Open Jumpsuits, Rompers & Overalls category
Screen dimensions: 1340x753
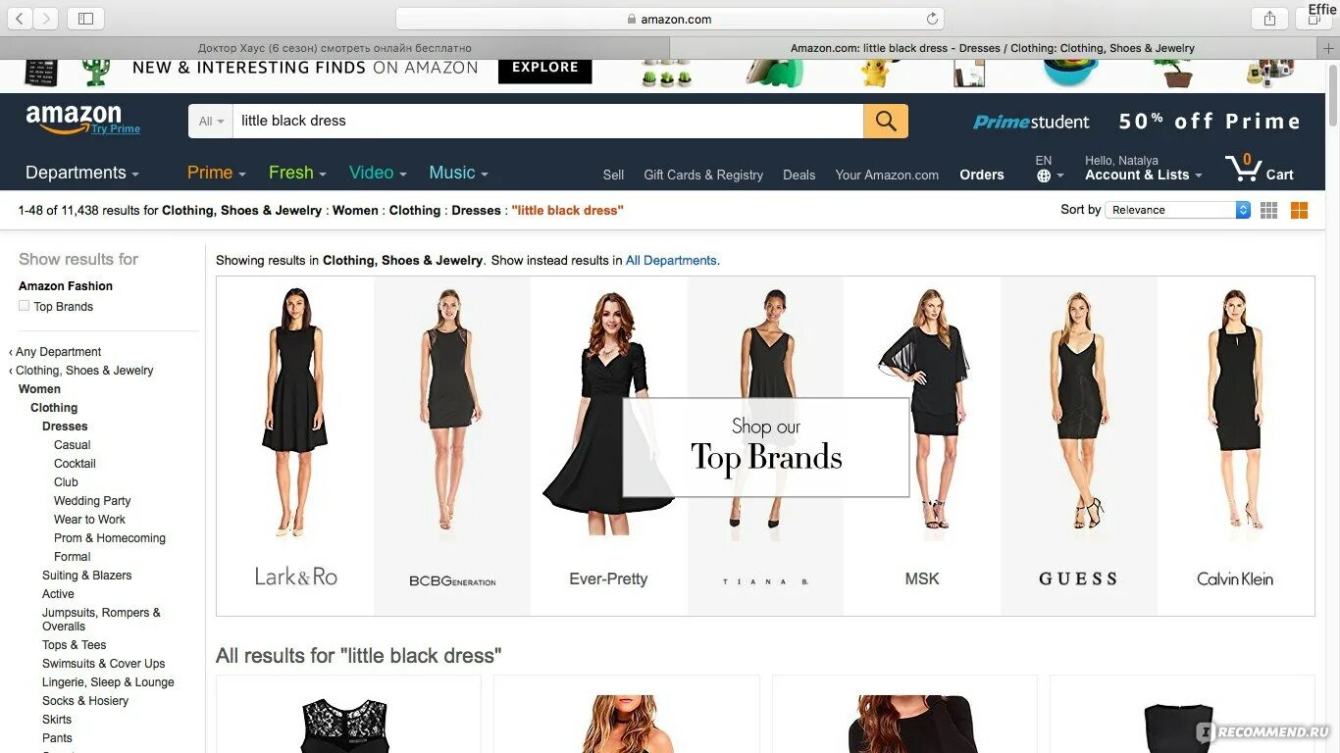pyautogui.click(x=101, y=620)
